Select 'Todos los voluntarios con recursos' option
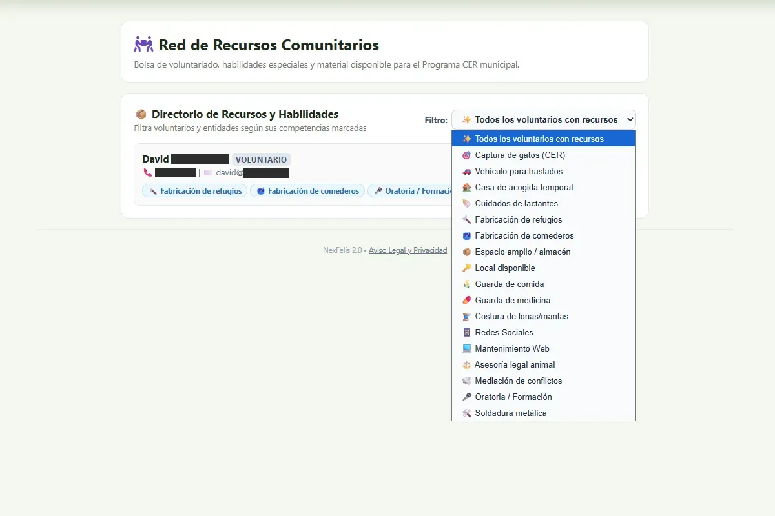The image size is (775, 516). click(x=544, y=139)
